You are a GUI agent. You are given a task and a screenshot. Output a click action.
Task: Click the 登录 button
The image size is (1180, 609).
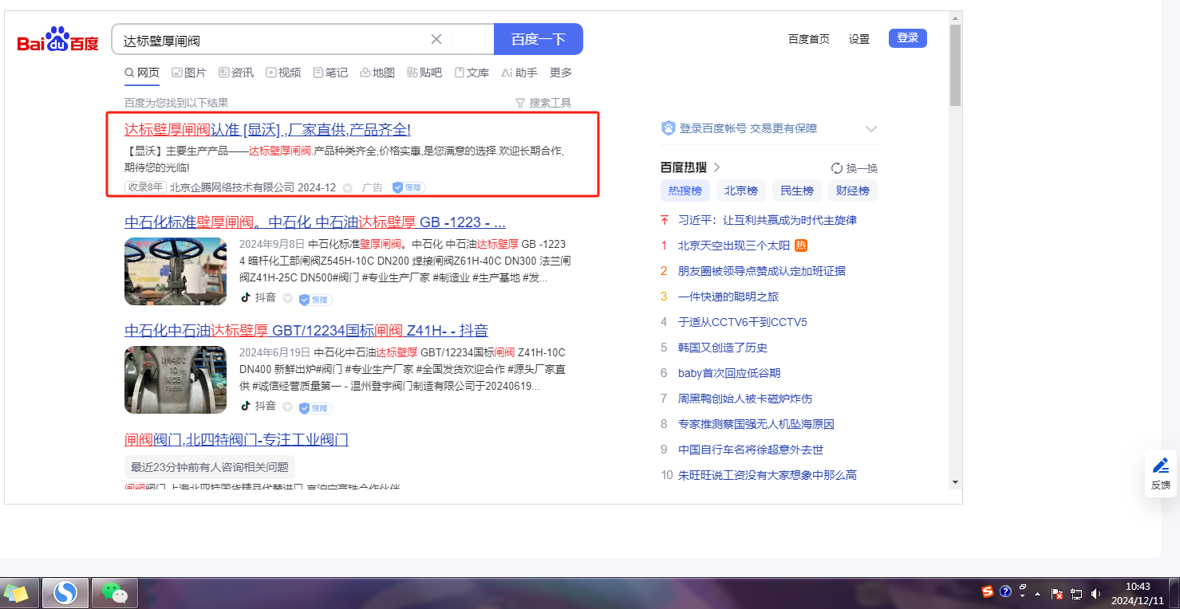point(908,38)
